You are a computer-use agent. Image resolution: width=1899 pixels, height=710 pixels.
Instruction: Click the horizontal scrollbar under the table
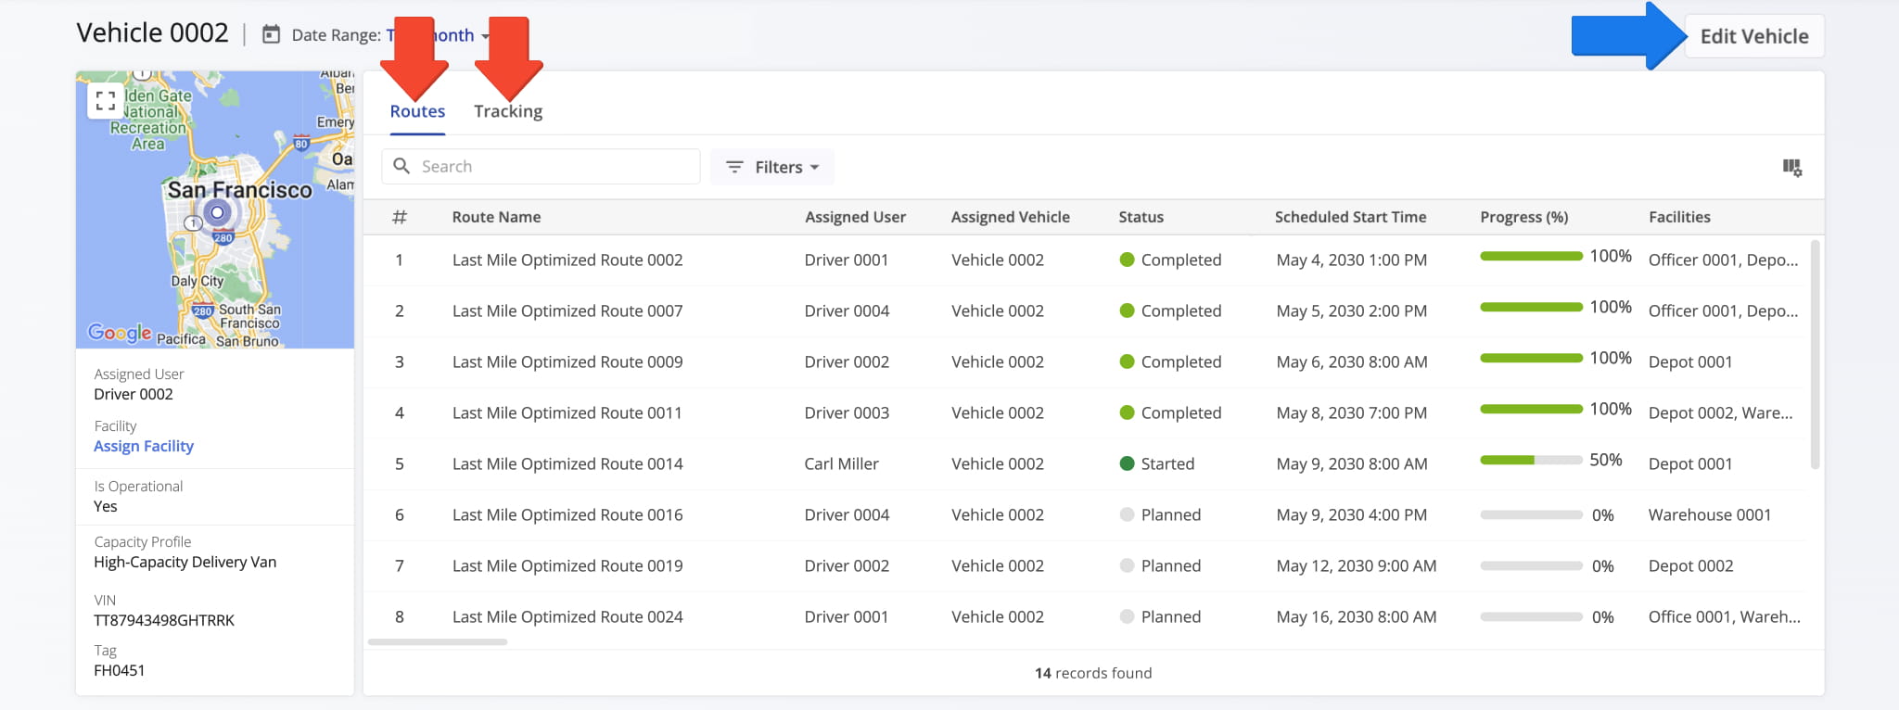click(x=438, y=641)
